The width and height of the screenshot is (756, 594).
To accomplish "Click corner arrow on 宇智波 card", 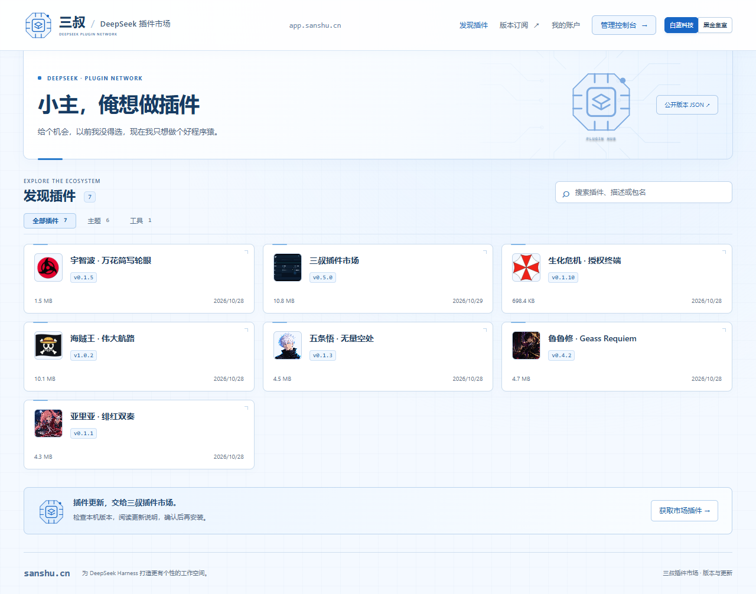I will [x=246, y=252].
